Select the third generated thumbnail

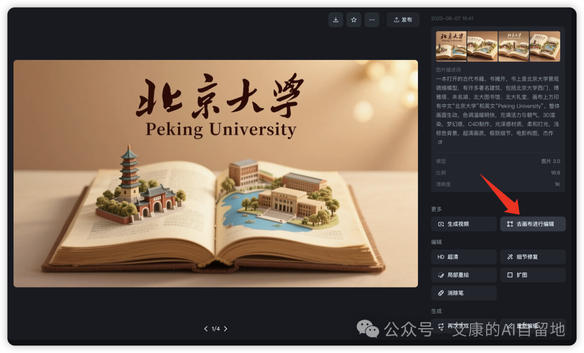[x=514, y=46]
